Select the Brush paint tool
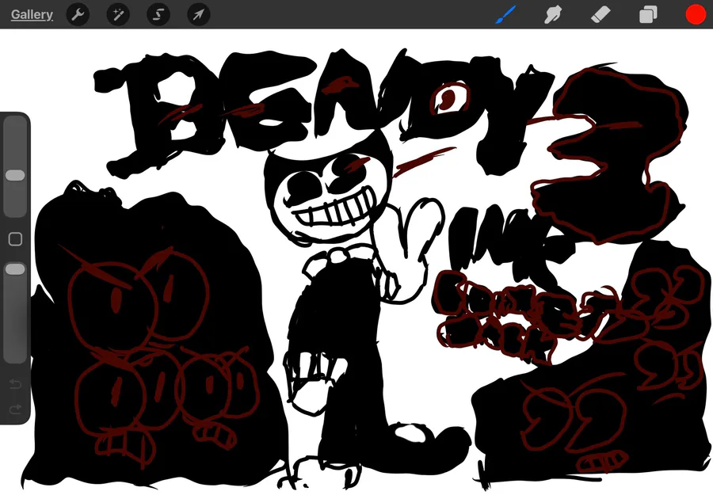Screen dimensions: 713x495 coord(505,14)
